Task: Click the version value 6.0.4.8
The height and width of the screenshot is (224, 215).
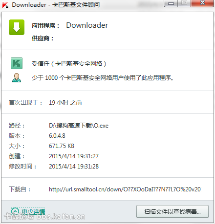Action: point(57,136)
